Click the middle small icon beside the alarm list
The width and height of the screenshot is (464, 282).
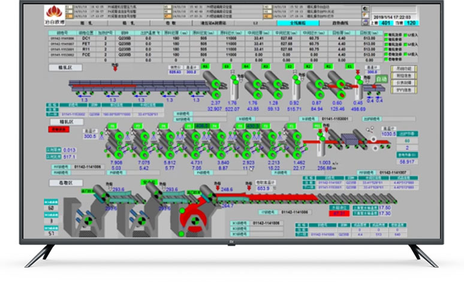(366, 16)
